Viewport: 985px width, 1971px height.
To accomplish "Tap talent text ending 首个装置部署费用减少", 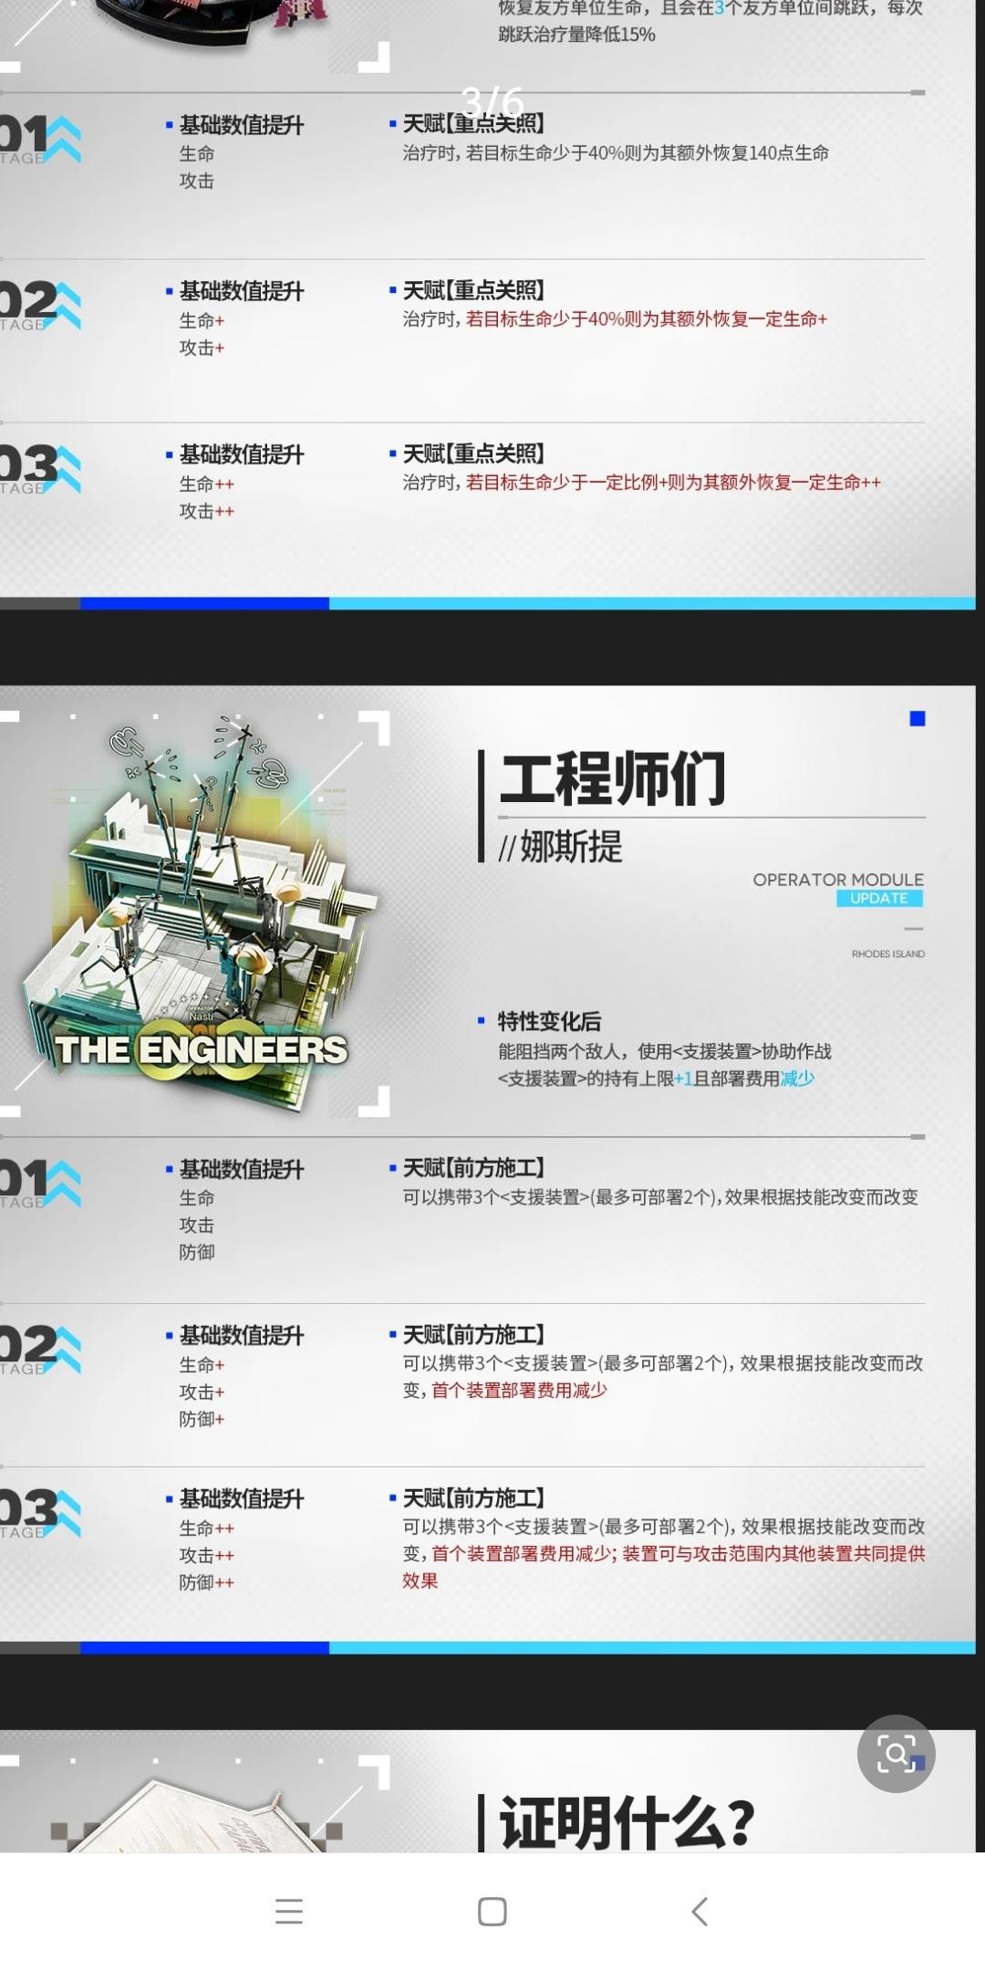I will point(662,1376).
